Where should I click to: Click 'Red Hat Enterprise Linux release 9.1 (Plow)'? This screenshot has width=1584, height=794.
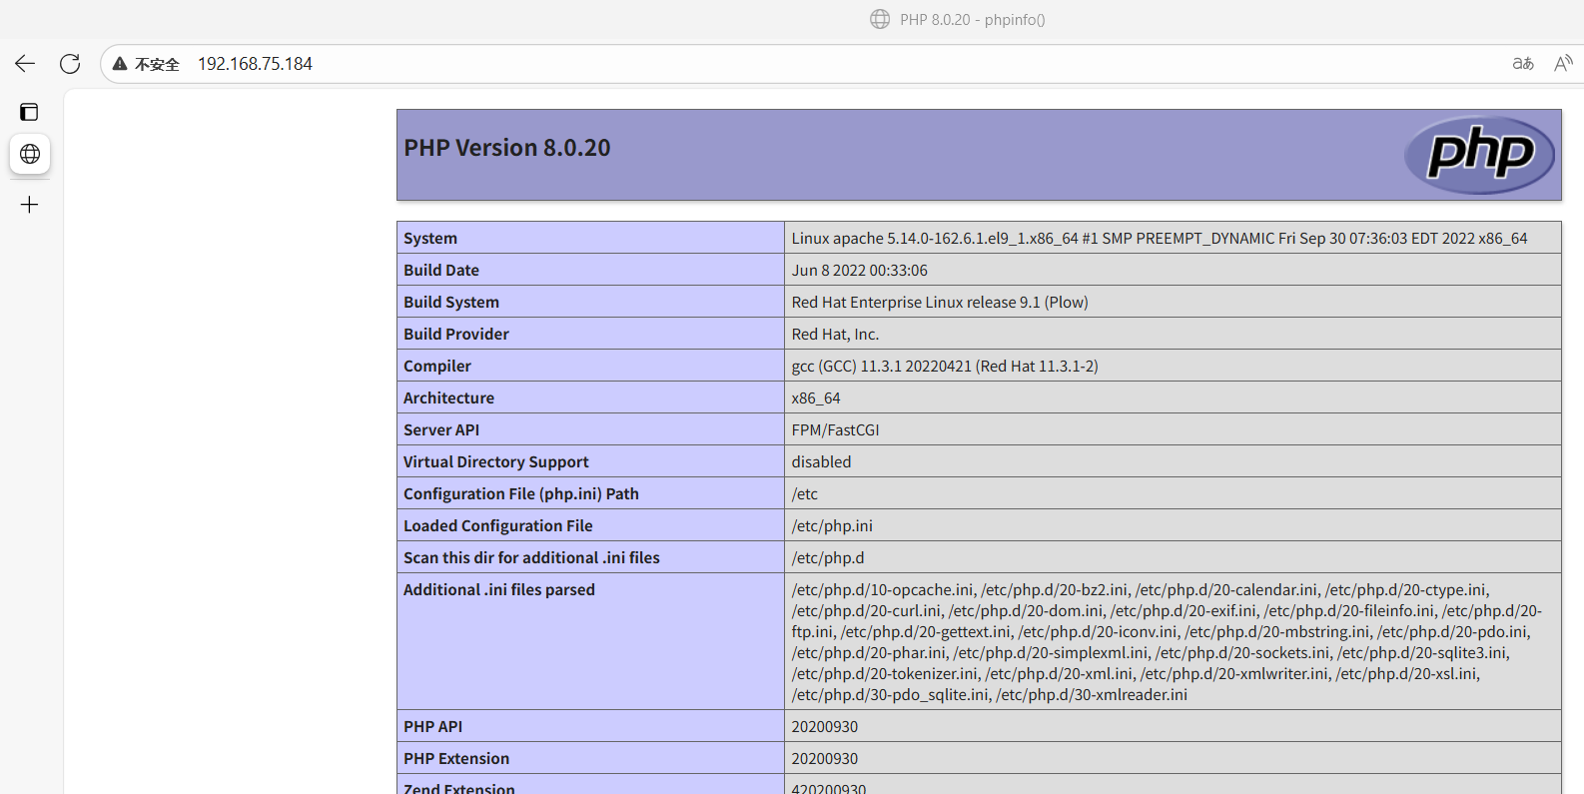[940, 302]
